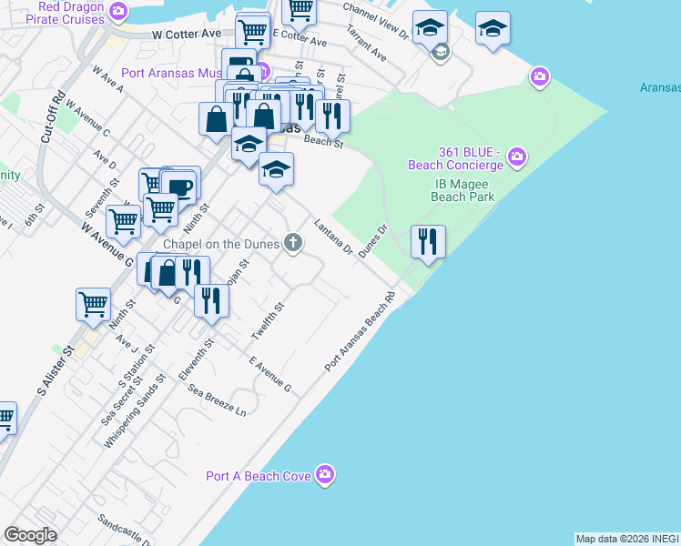This screenshot has height=546, width=681.
Task: Select the 361 BLUE - Beach Concierge label
Action: 455,158
